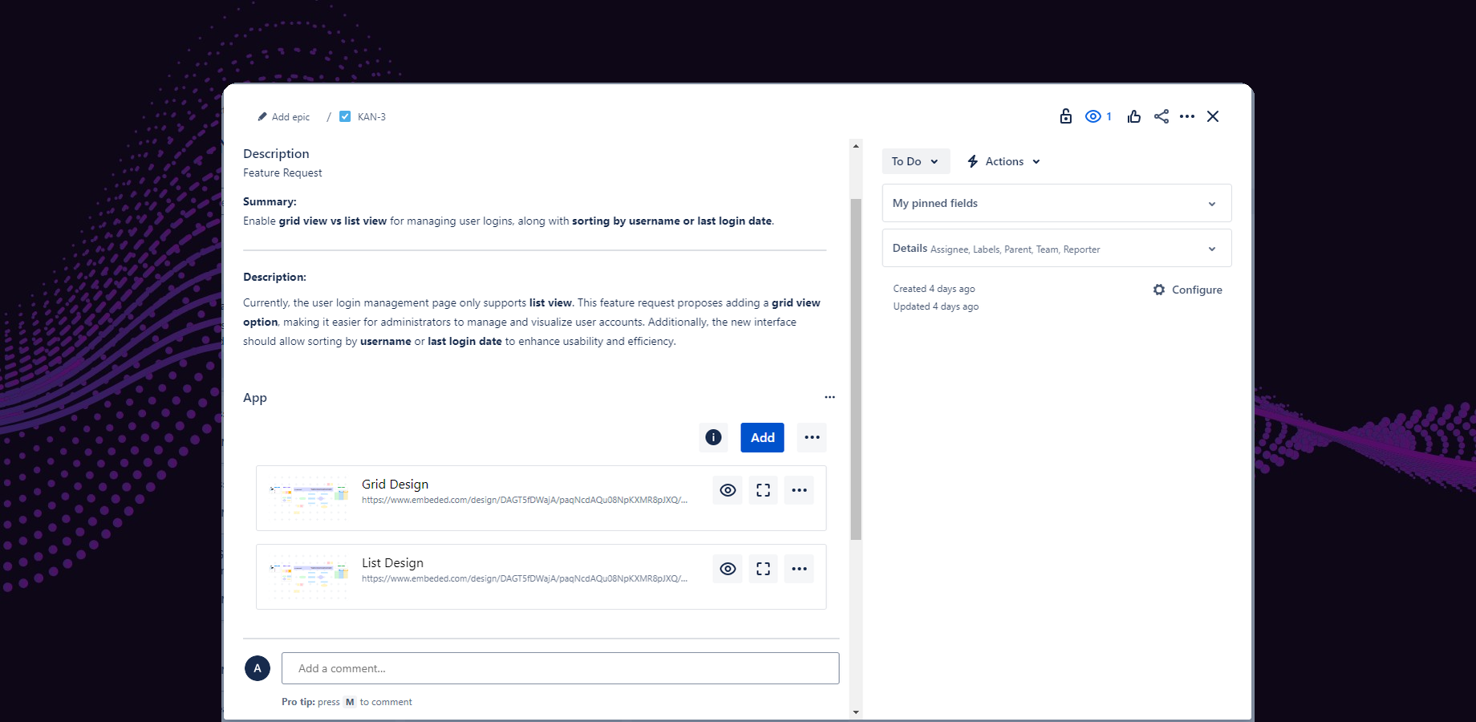Open the share dialog for KAN-3
The width and height of the screenshot is (1476, 722).
click(1161, 116)
